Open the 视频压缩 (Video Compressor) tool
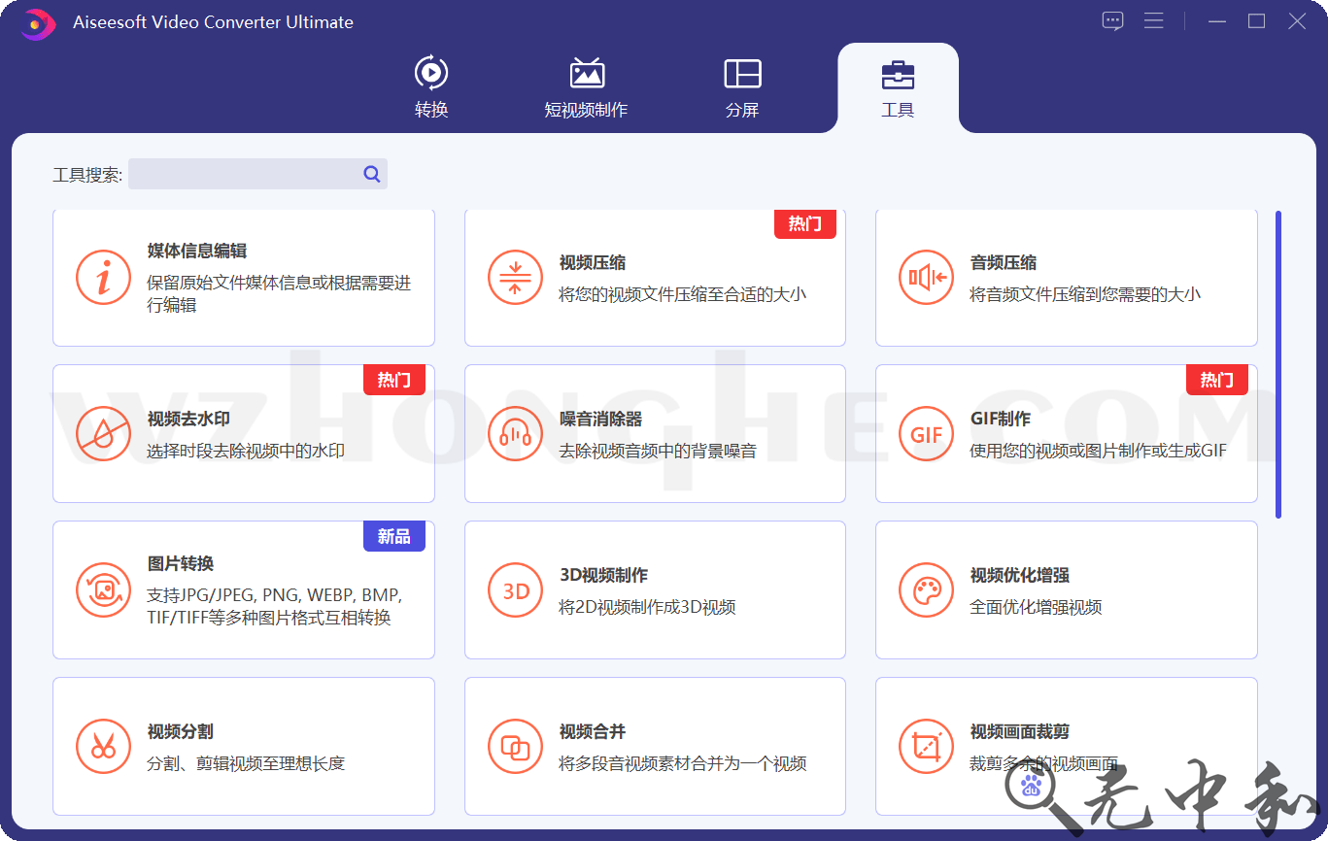 click(655, 278)
